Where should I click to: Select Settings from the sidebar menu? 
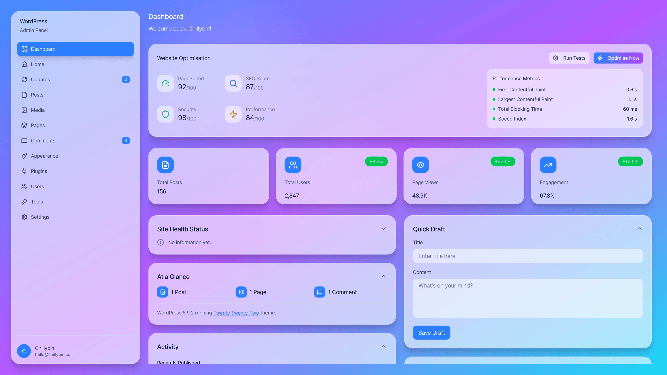click(x=40, y=217)
